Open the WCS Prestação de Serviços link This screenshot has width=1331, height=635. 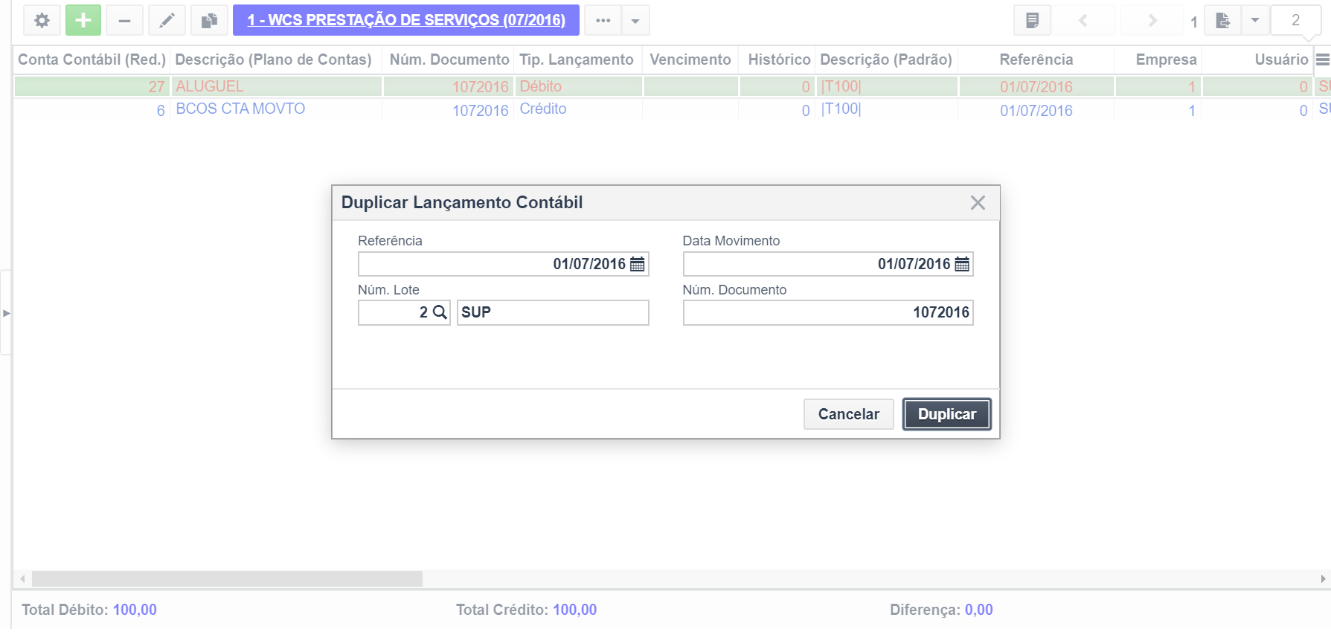406,20
